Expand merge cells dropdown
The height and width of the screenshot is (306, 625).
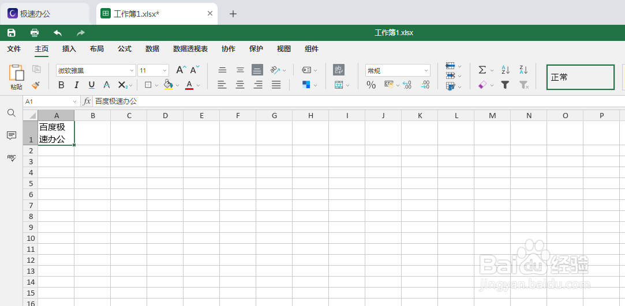coord(347,85)
